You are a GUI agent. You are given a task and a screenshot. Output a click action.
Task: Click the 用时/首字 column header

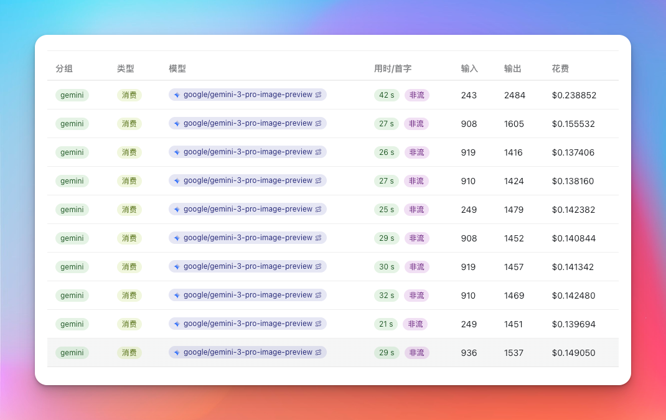coord(393,68)
